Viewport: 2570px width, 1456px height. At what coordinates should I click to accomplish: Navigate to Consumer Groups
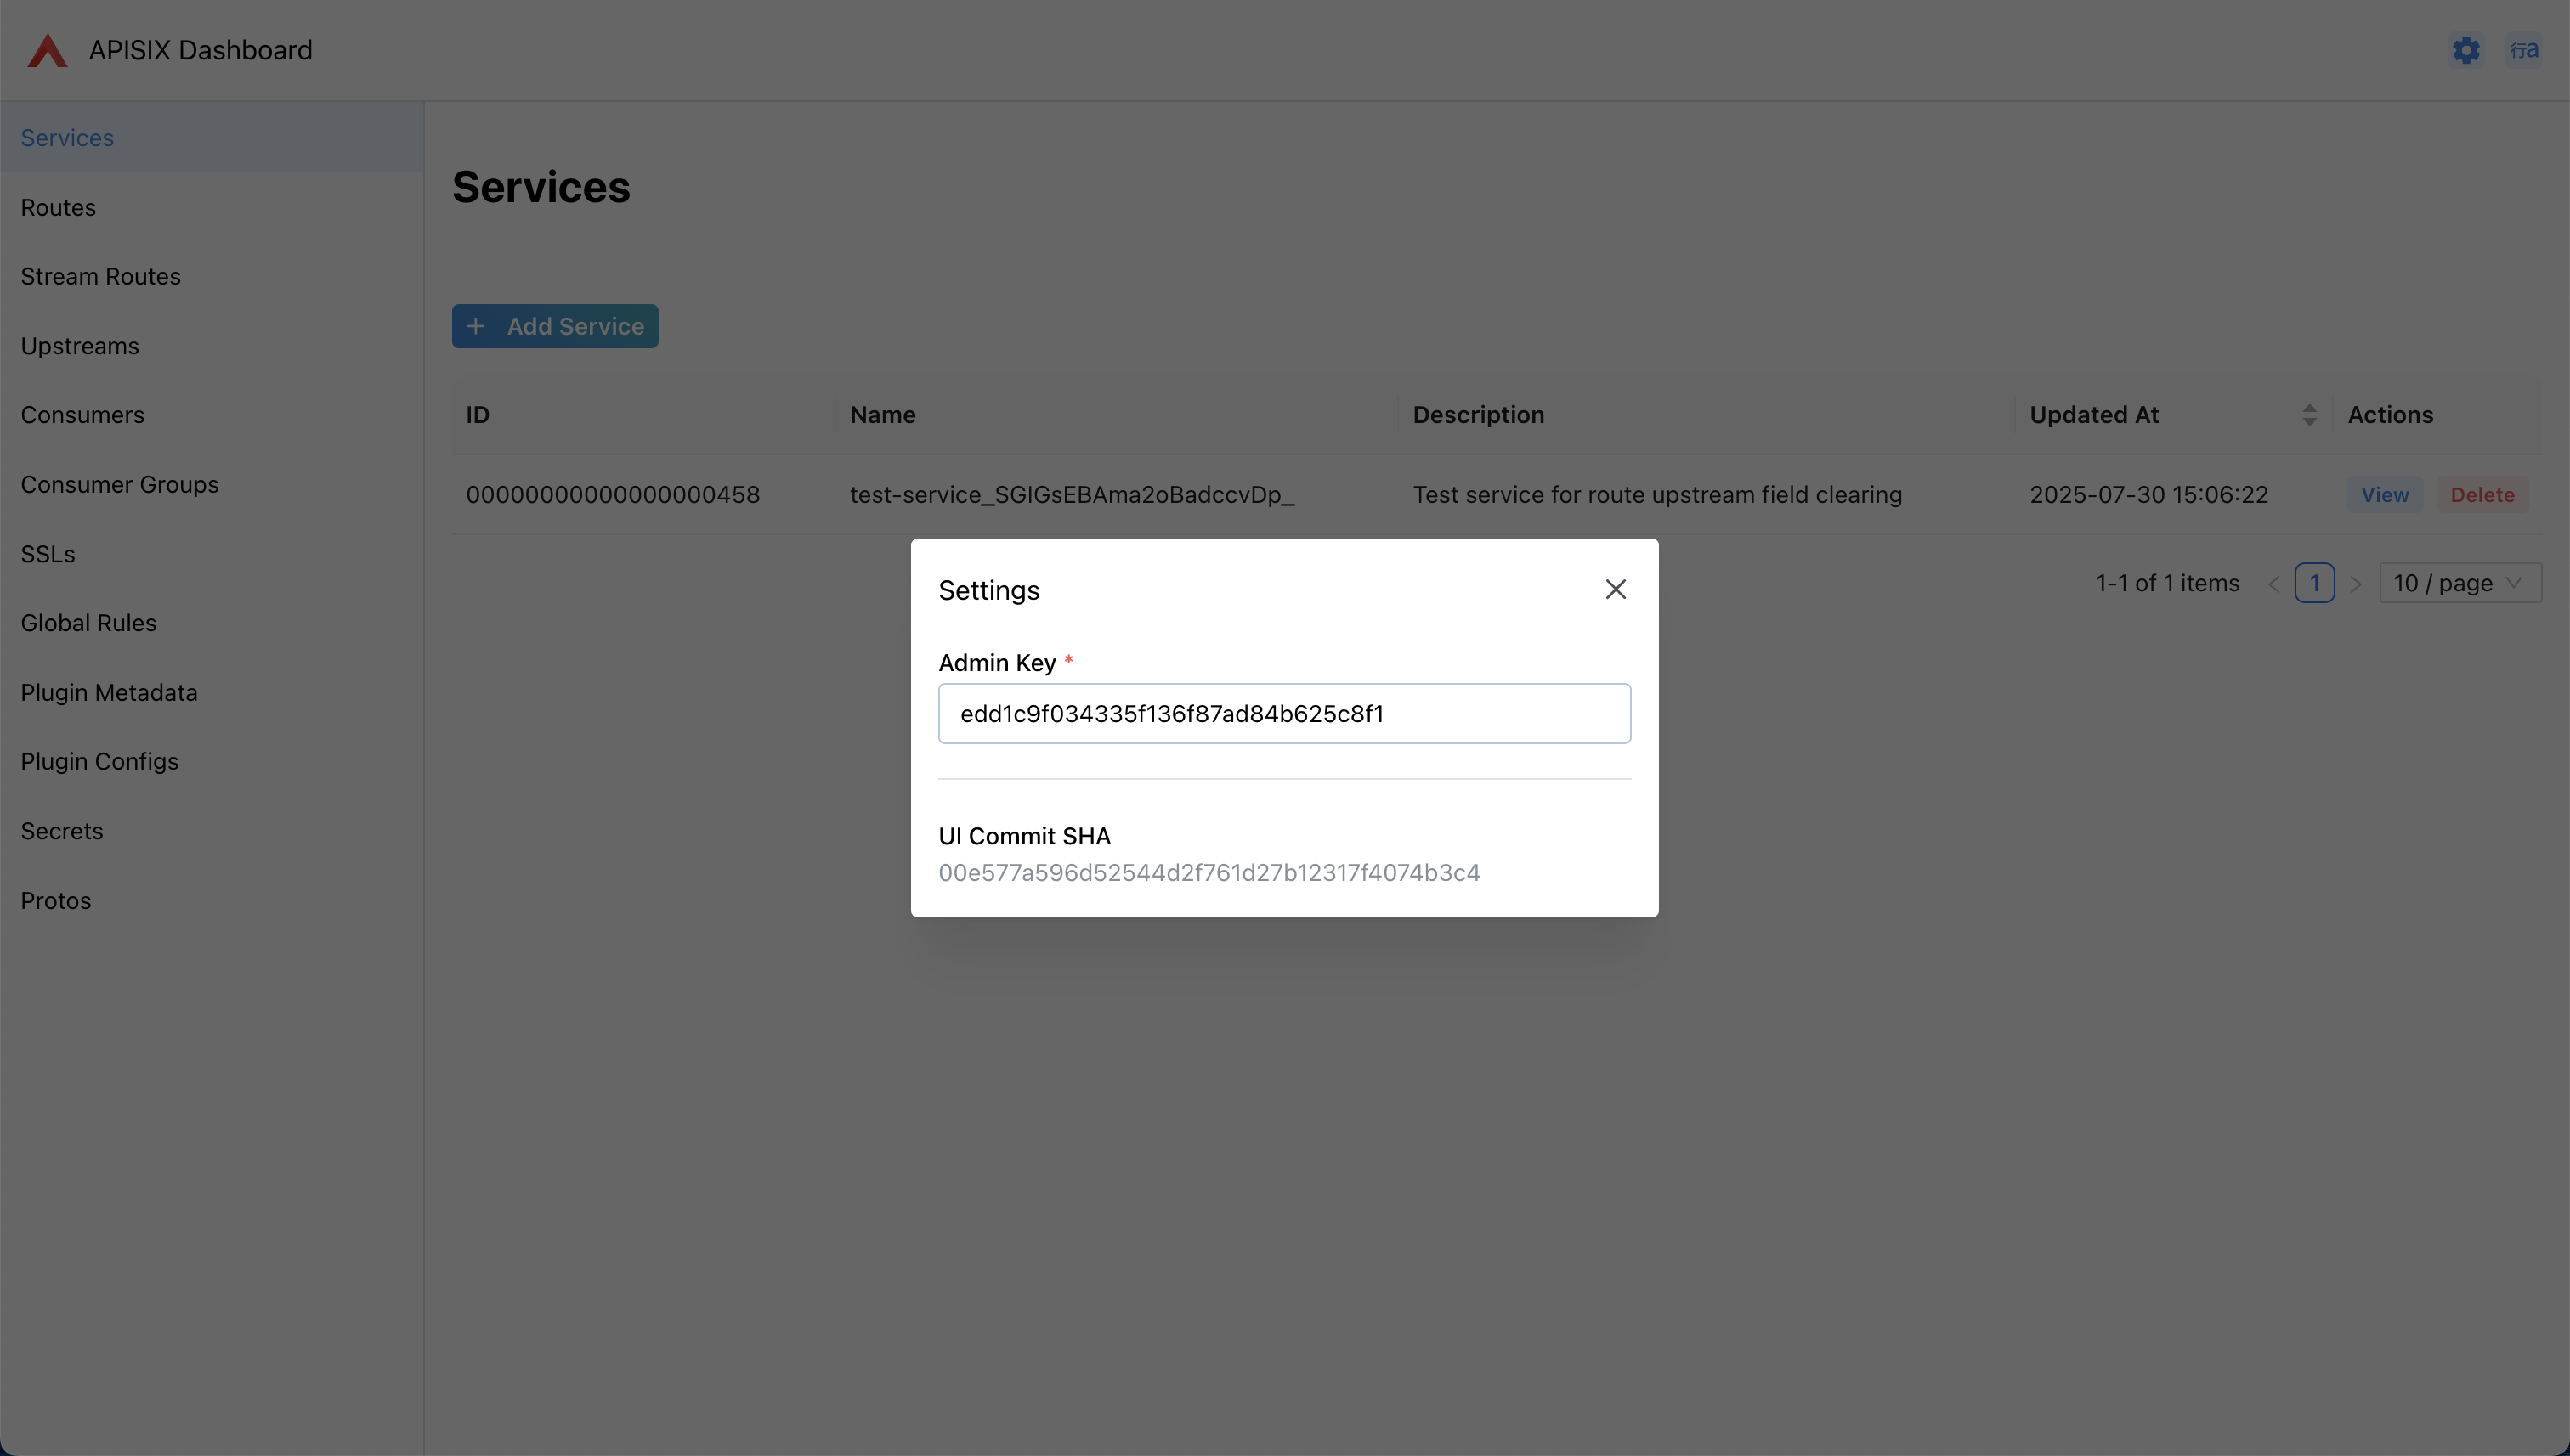point(119,485)
